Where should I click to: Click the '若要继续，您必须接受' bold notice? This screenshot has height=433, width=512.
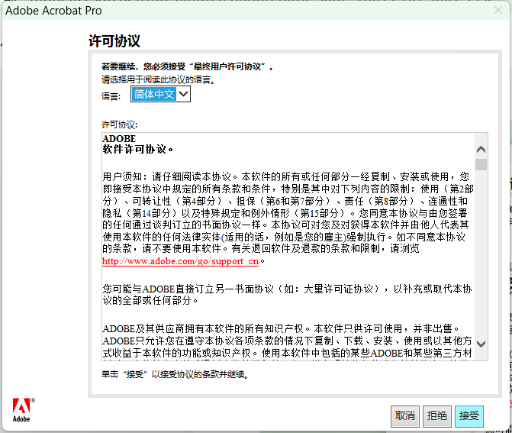(x=188, y=66)
